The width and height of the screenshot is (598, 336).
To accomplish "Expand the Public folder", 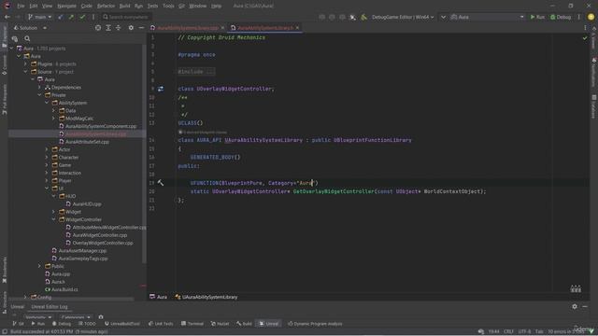I will tap(39, 266).
